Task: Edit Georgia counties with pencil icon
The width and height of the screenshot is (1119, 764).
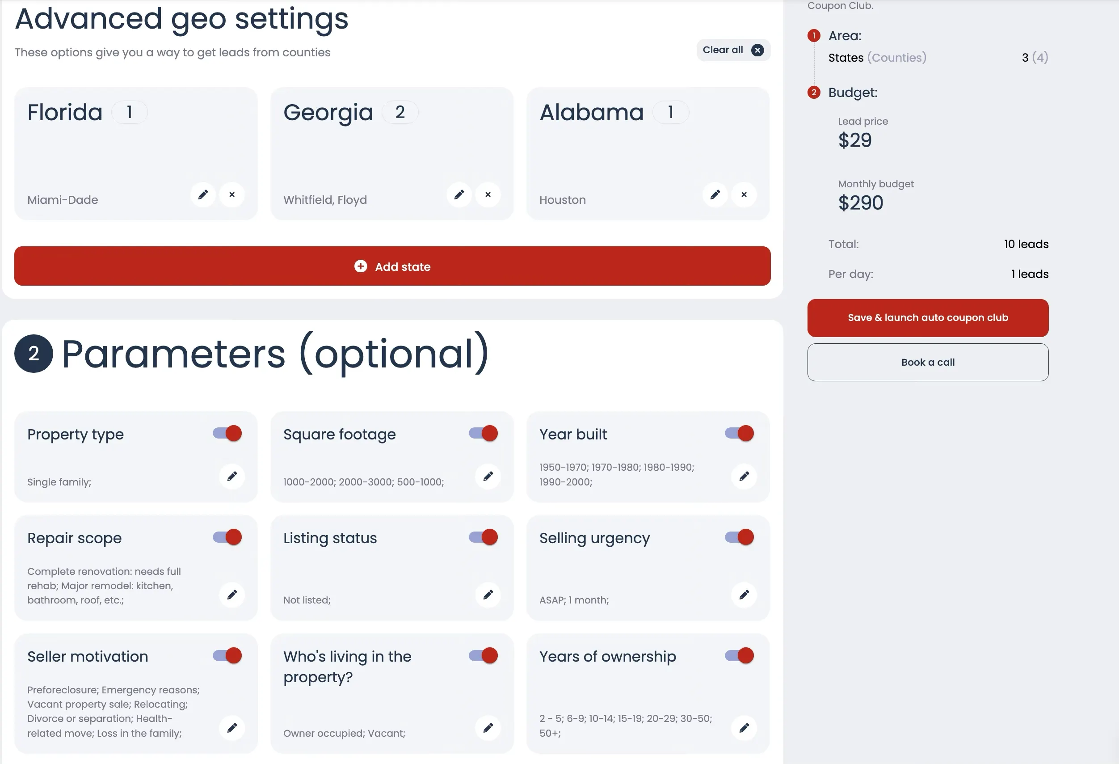Action: (x=459, y=194)
